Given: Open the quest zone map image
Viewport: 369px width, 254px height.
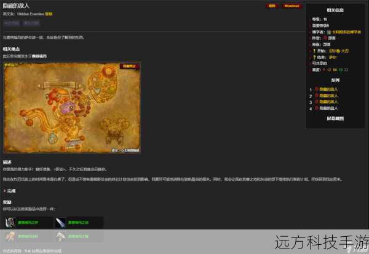Looking at the screenshot, I should [72, 107].
